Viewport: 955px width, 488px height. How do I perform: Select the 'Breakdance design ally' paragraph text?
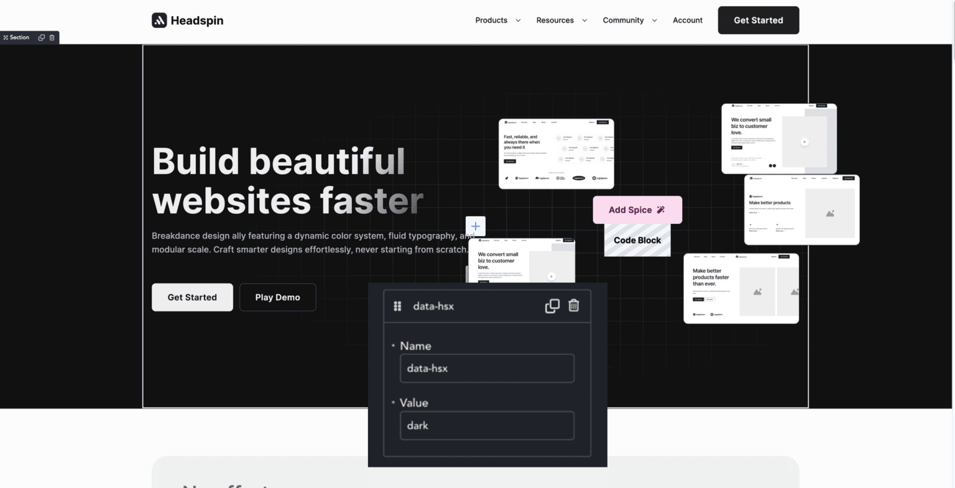pyautogui.click(x=313, y=242)
